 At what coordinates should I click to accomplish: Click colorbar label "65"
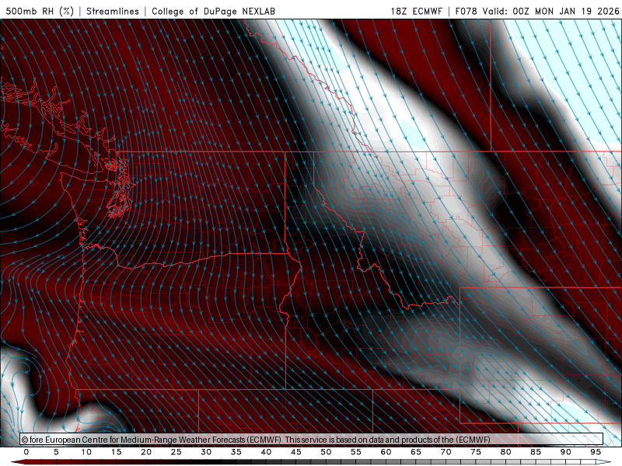click(x=415, y=452)
